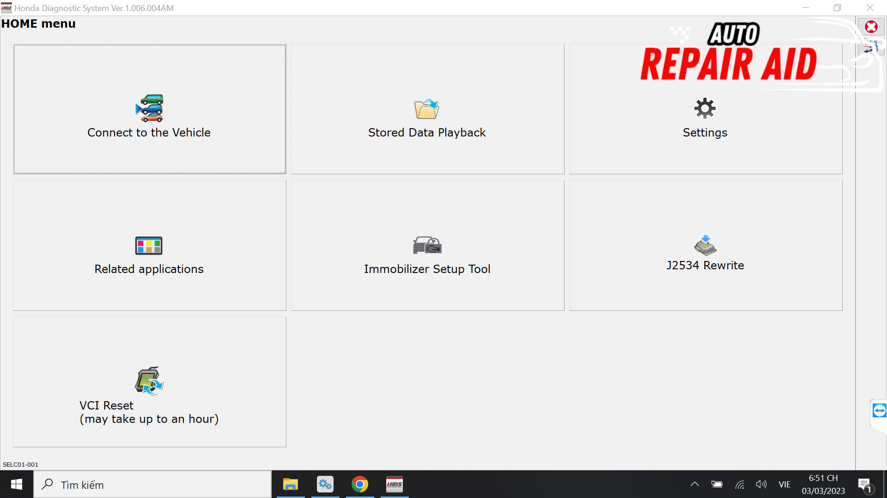This screenshot has height=498, width=887.
Task: Open the gears app in the taskbar
Action: [325, 485]
